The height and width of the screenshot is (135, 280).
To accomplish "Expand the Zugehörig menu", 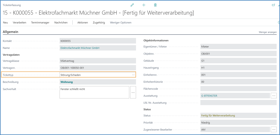I will click(99, 22).
